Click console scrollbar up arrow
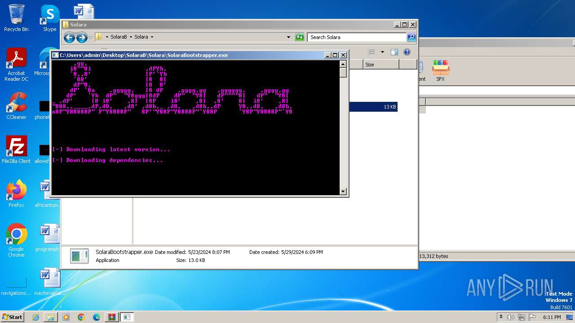This screenshot has height=323, width=575. [343, 64]
